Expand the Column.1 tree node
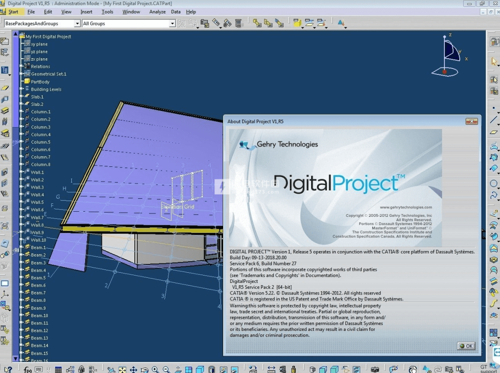The image size is (500, 373). (21, 111)
